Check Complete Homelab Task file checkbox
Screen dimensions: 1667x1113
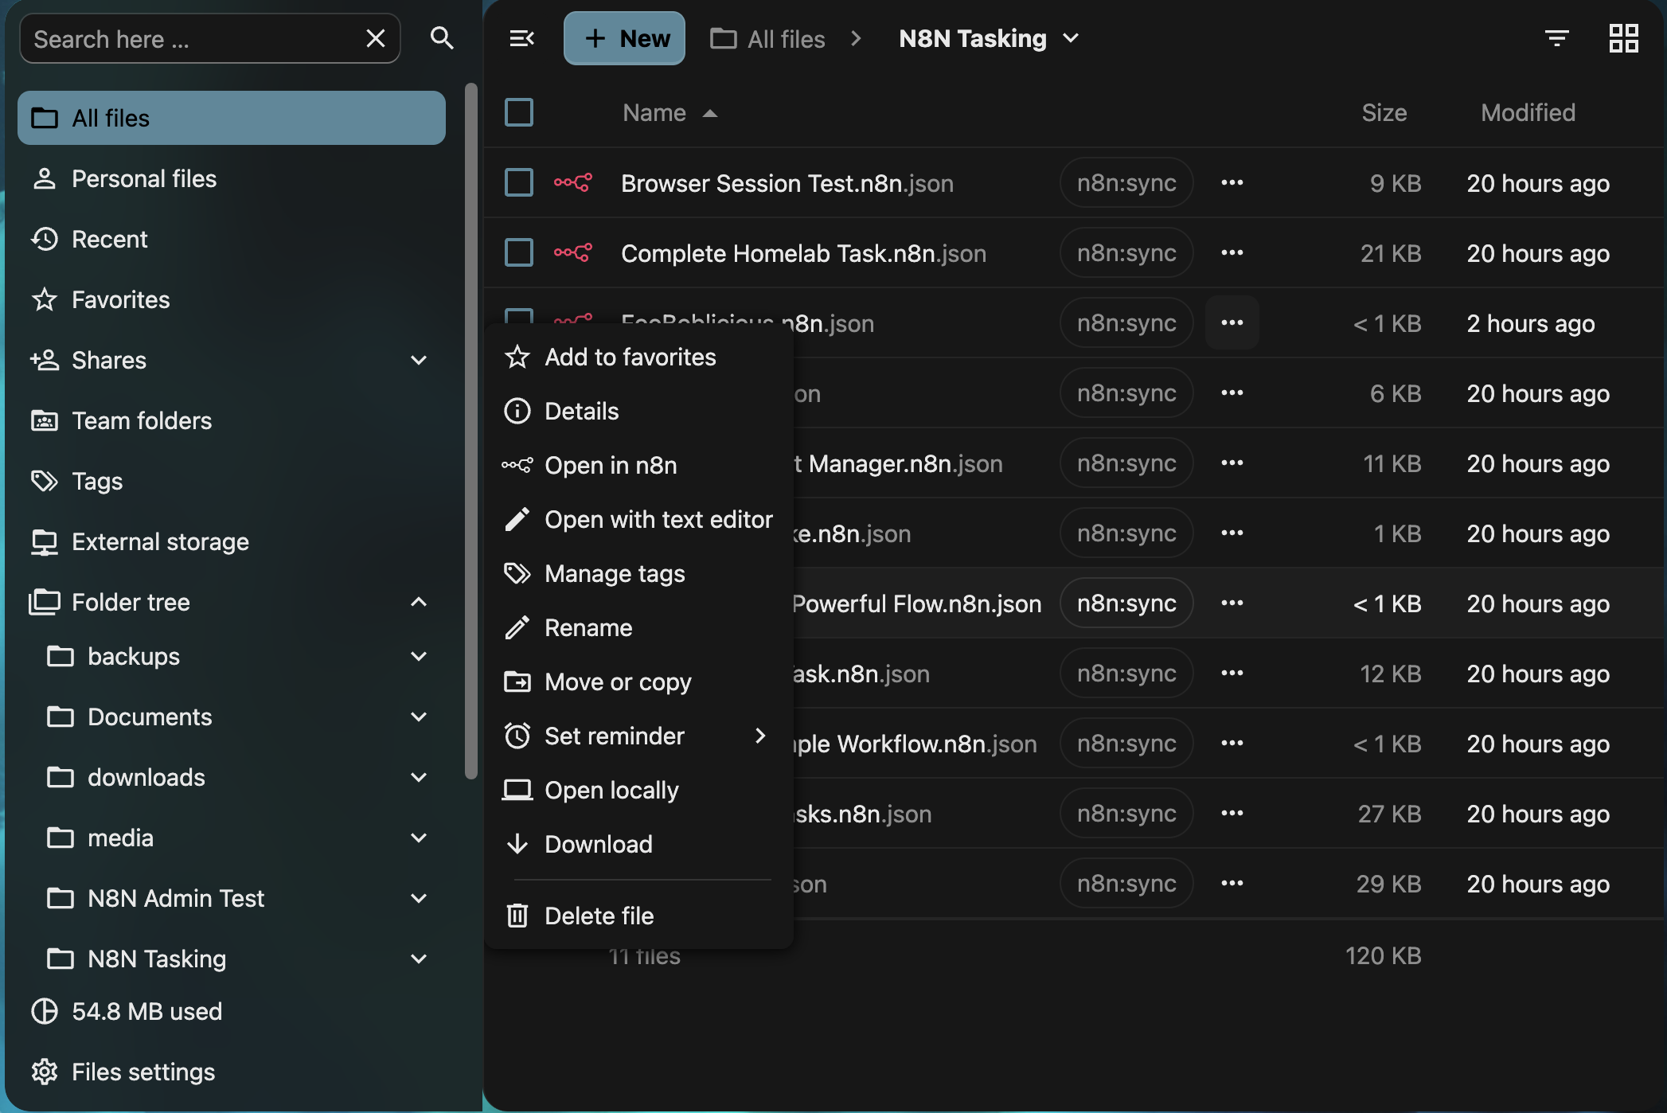519,252
